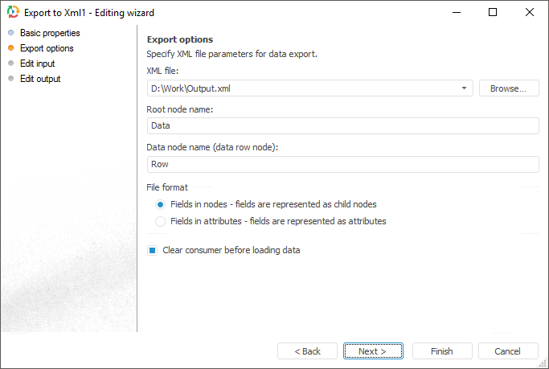Open the Edit input wizard page
This screenshot has width=549, height=369.
point(38,64)
